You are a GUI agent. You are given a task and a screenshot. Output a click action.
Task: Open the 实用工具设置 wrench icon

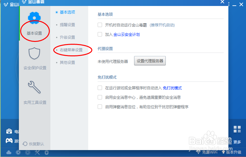coord(34,87)
